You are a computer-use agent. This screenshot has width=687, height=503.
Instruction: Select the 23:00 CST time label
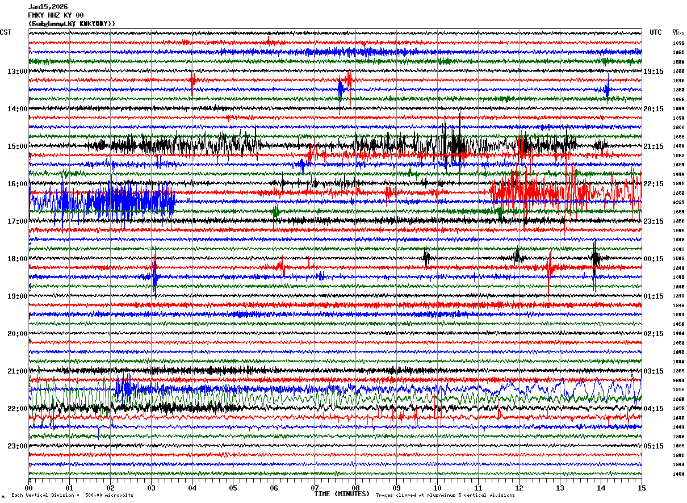click(x=18, y=446)
